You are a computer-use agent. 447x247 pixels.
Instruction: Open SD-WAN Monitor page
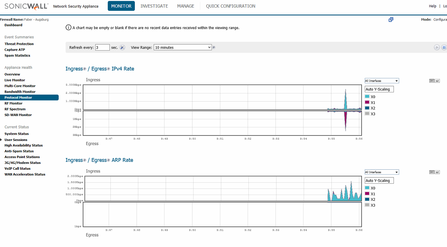(x=18, y=115)
